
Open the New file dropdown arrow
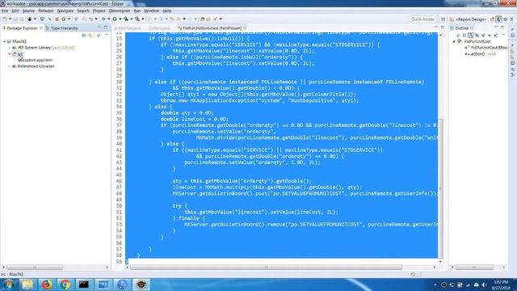click(10, 19)
